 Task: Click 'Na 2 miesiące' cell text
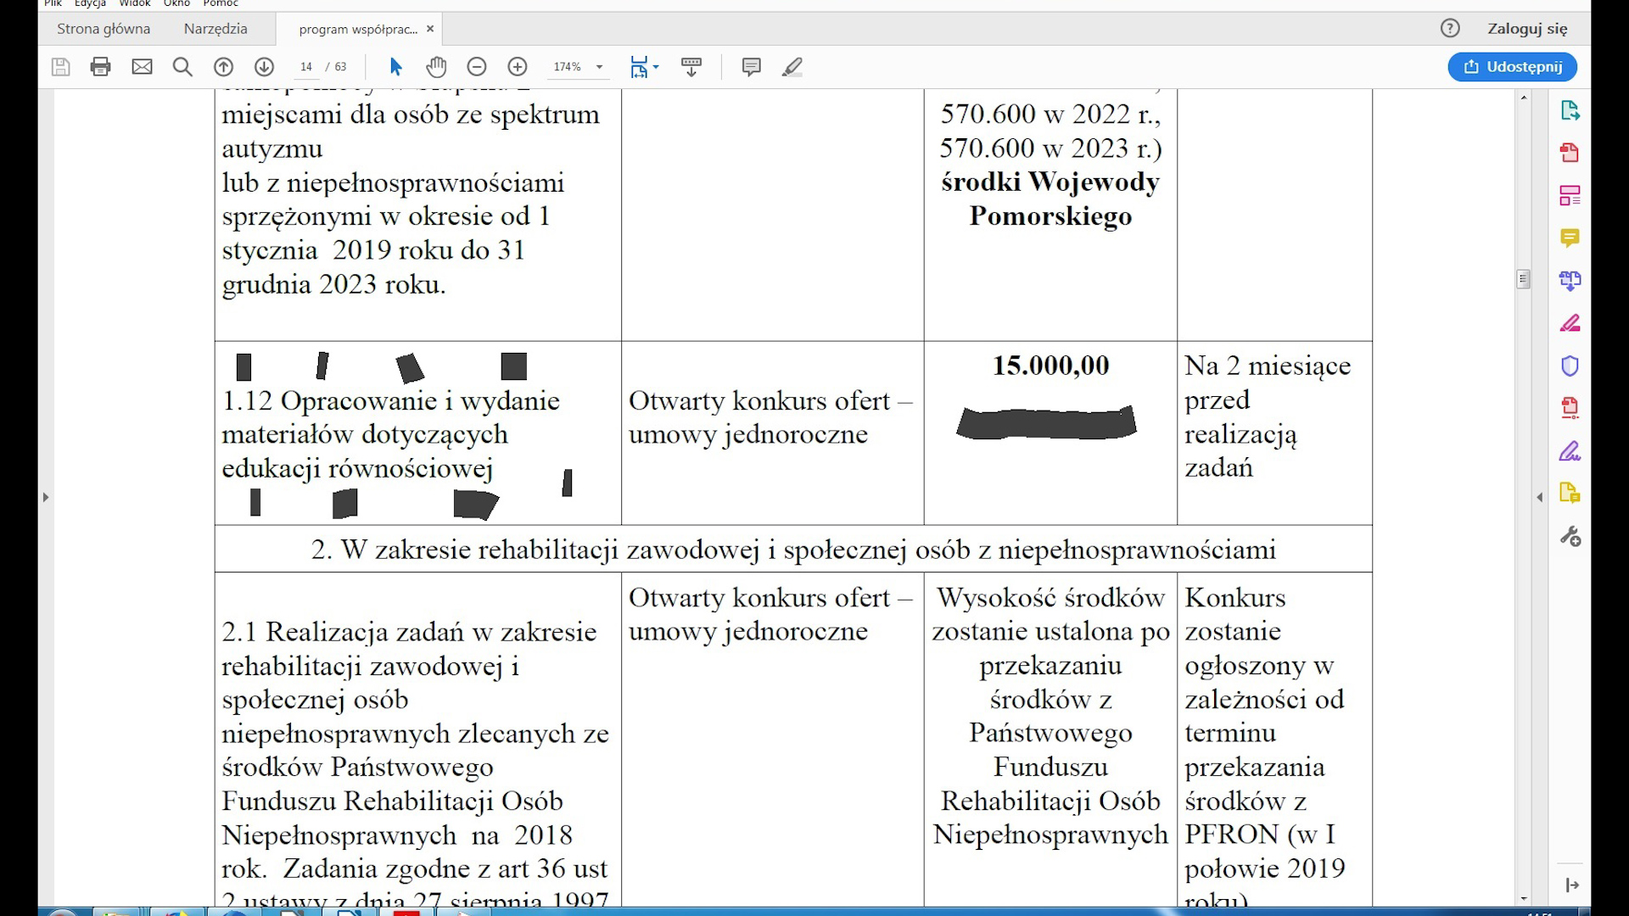click(1268, 366)
